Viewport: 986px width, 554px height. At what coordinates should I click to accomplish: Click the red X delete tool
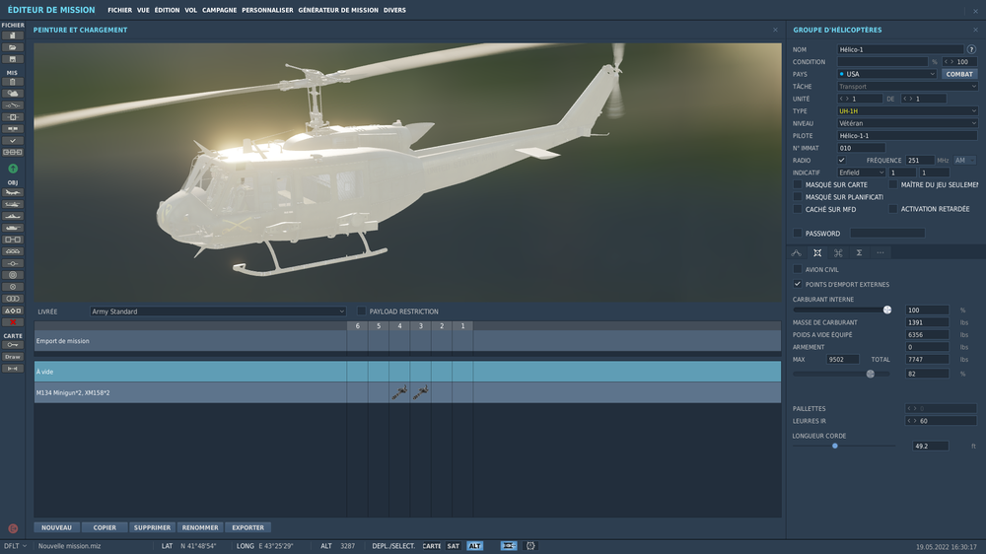pos(13,322)
